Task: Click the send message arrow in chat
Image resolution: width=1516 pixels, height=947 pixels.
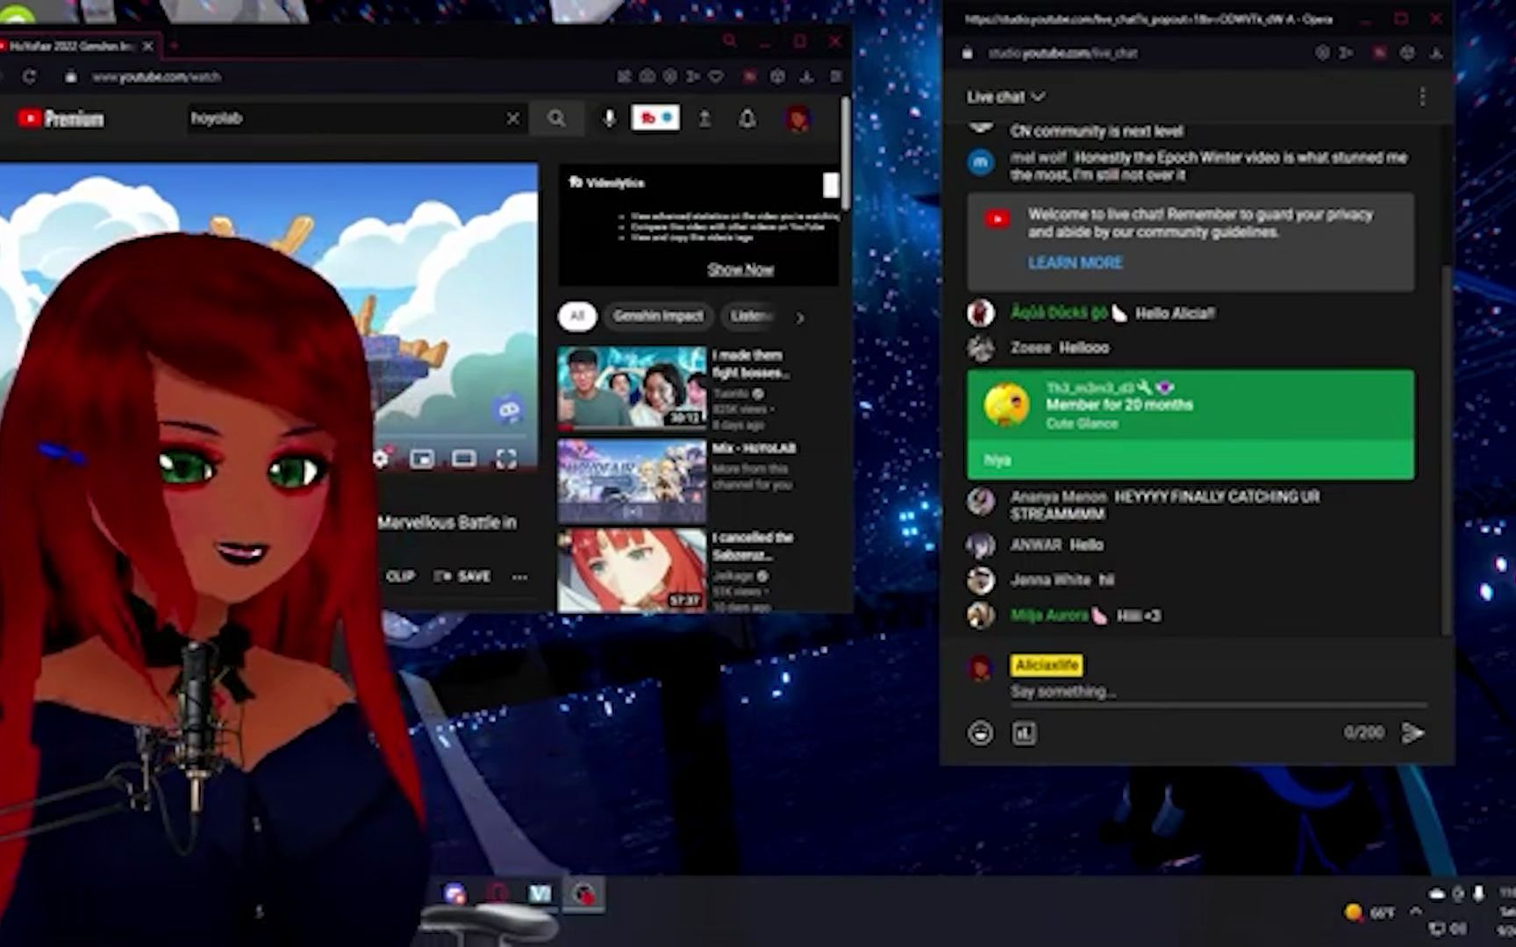Action: click(1412, 733)
